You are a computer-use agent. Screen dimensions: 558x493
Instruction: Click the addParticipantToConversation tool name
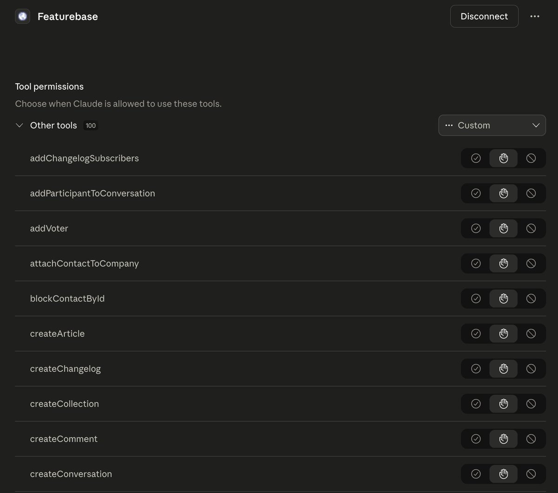point(93,193)
